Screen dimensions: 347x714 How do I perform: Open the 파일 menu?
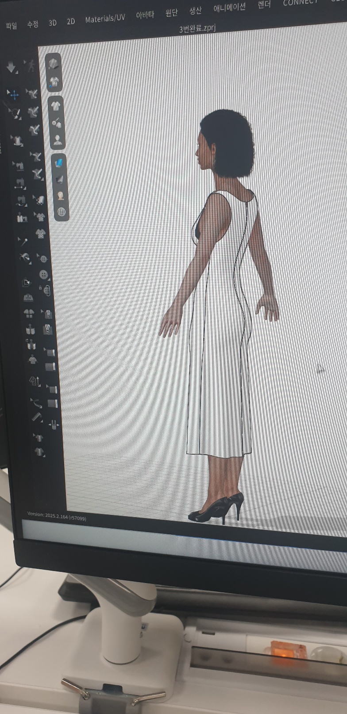coord(12,26)
